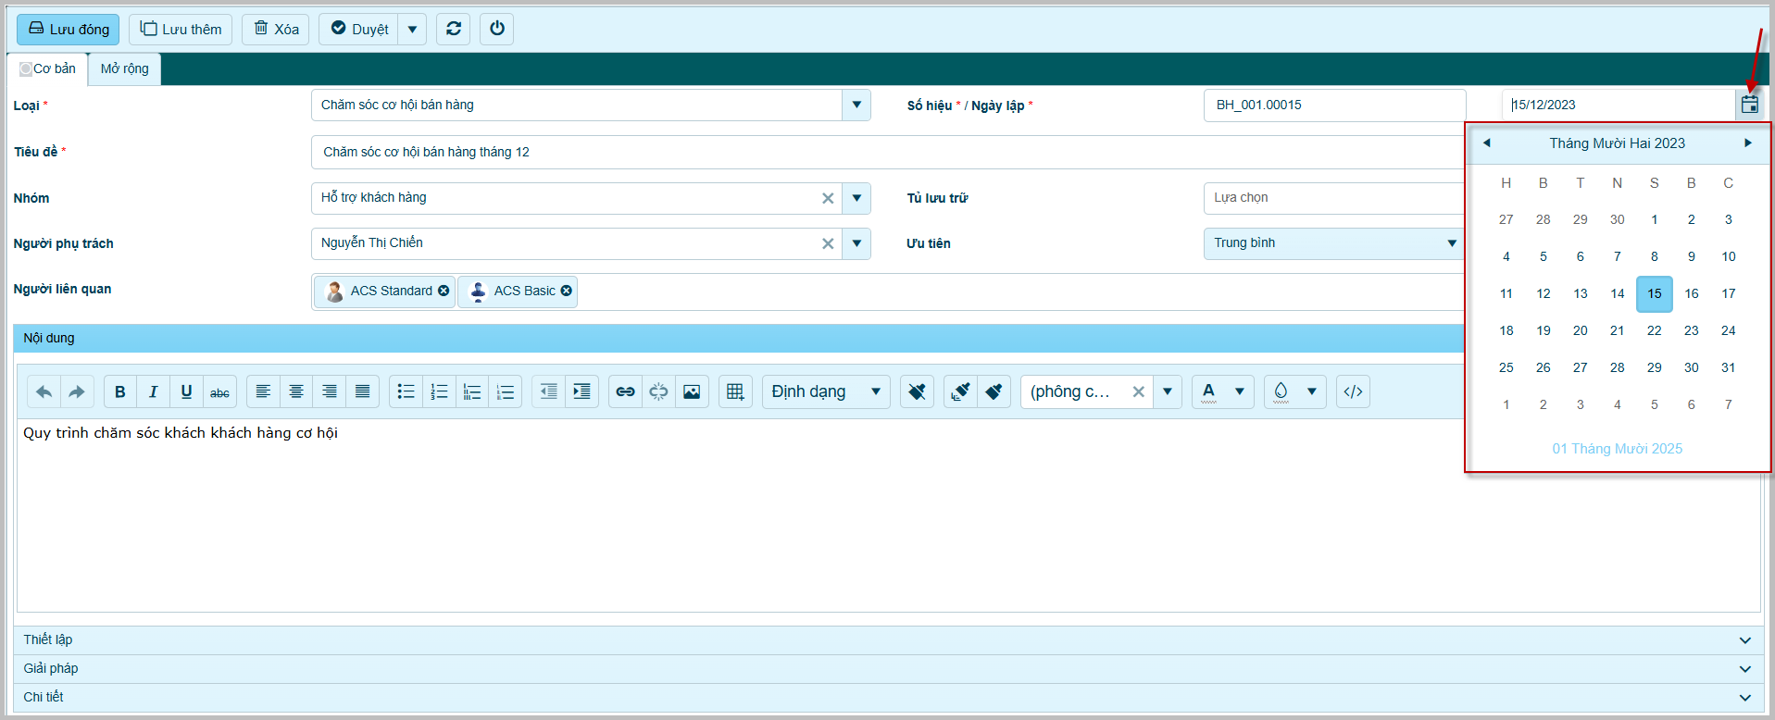The width and height of the screenshot is (1775, 720).
Task: Undo the last editor action
Action: click(x=44, y=391)
